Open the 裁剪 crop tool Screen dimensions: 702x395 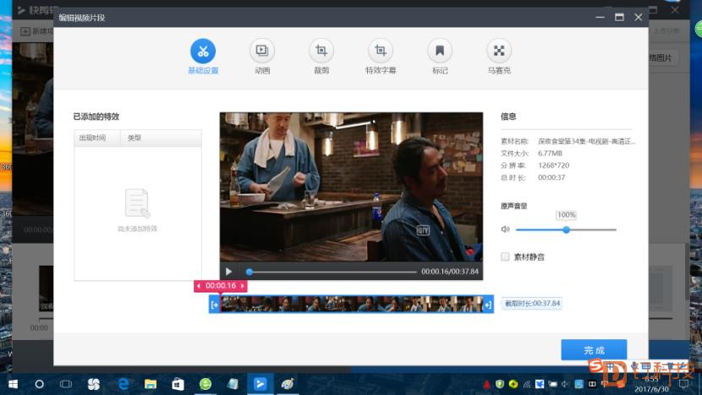(x=321, y=51)
